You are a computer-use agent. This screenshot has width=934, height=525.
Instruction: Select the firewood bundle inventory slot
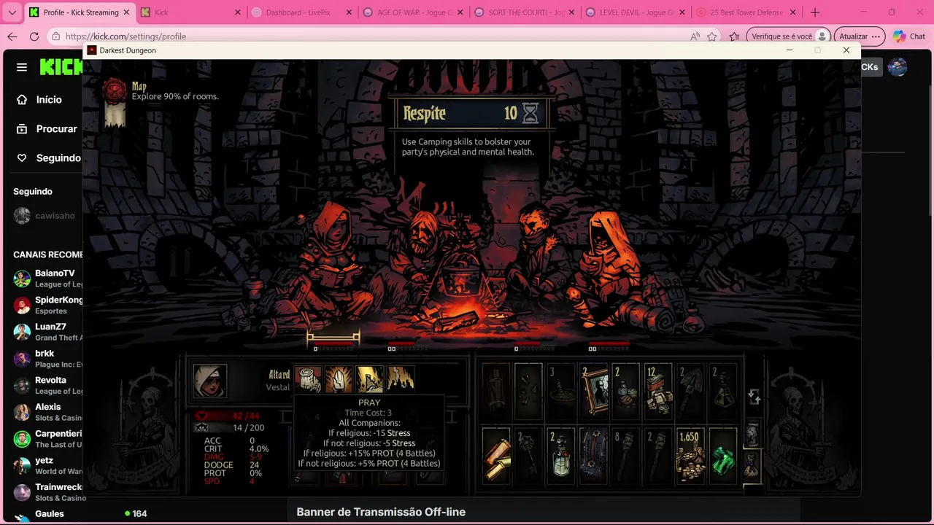[496, 392]
